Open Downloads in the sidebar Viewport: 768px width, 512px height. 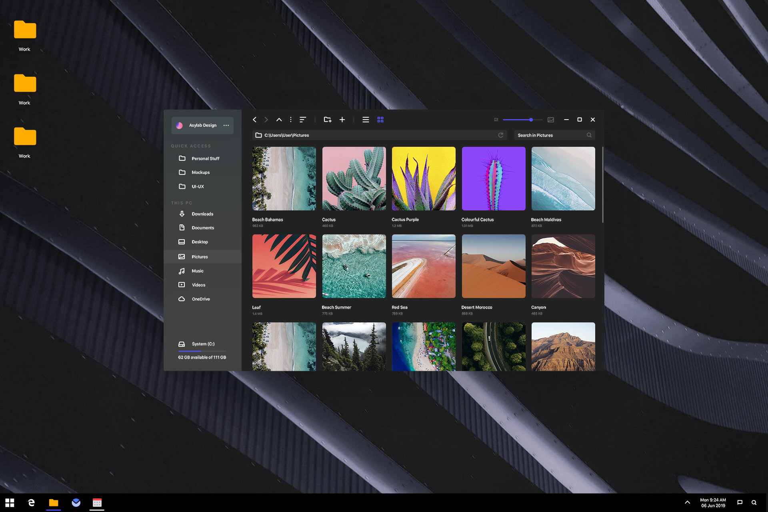point(202,214)
